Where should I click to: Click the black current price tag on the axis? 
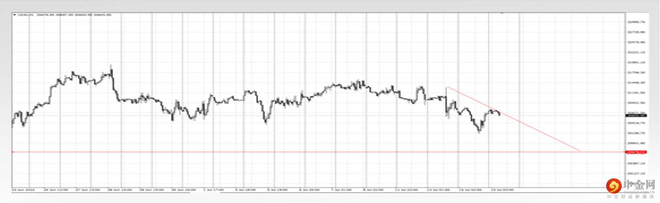[x=636, y=116]
